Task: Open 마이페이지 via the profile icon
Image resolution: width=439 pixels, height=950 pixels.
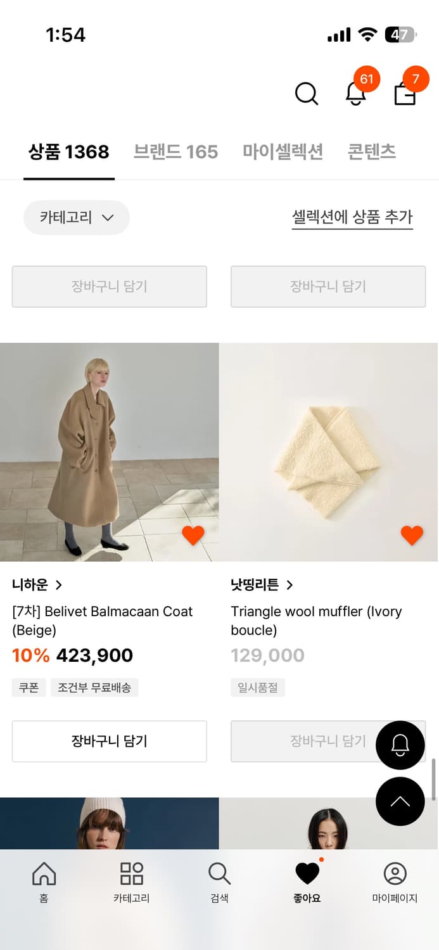Action: tap(395, 878)
